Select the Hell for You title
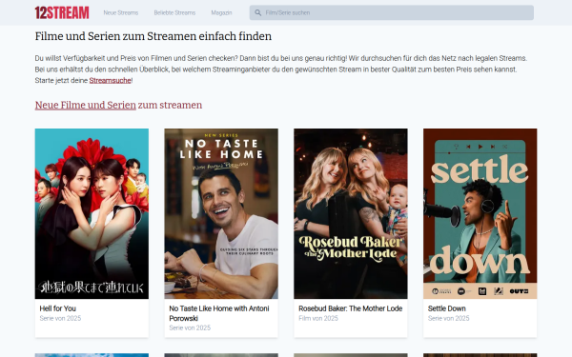 point(57,308)
